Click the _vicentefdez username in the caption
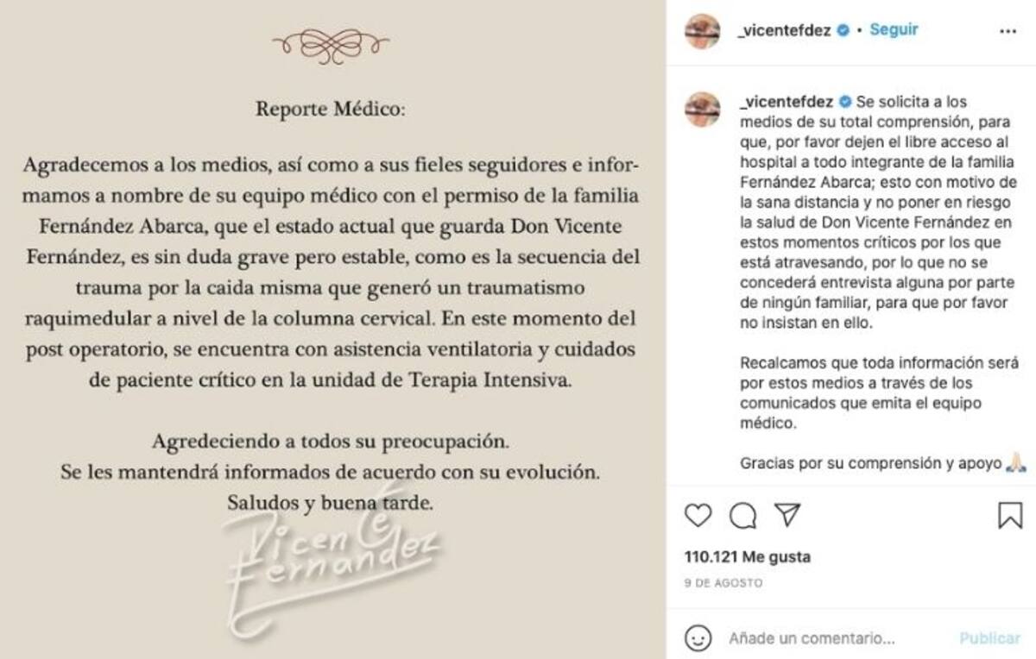Screen dimensions: 1036x659 [x=785, y=102]
